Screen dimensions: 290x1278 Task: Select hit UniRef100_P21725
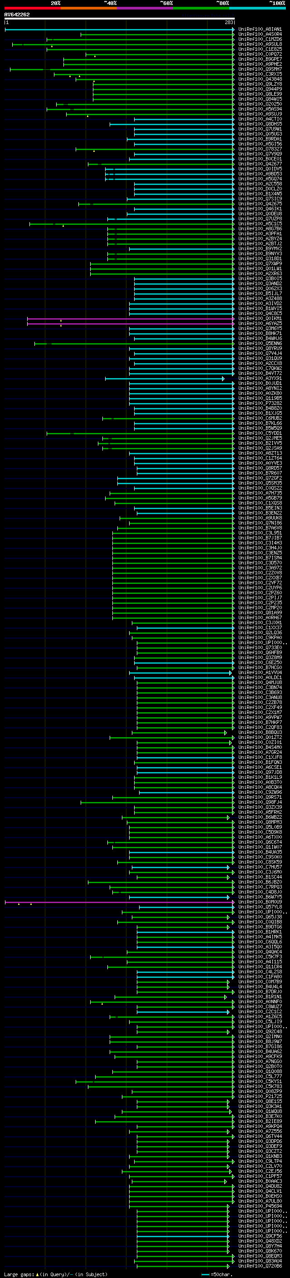tap(260, 1097)
